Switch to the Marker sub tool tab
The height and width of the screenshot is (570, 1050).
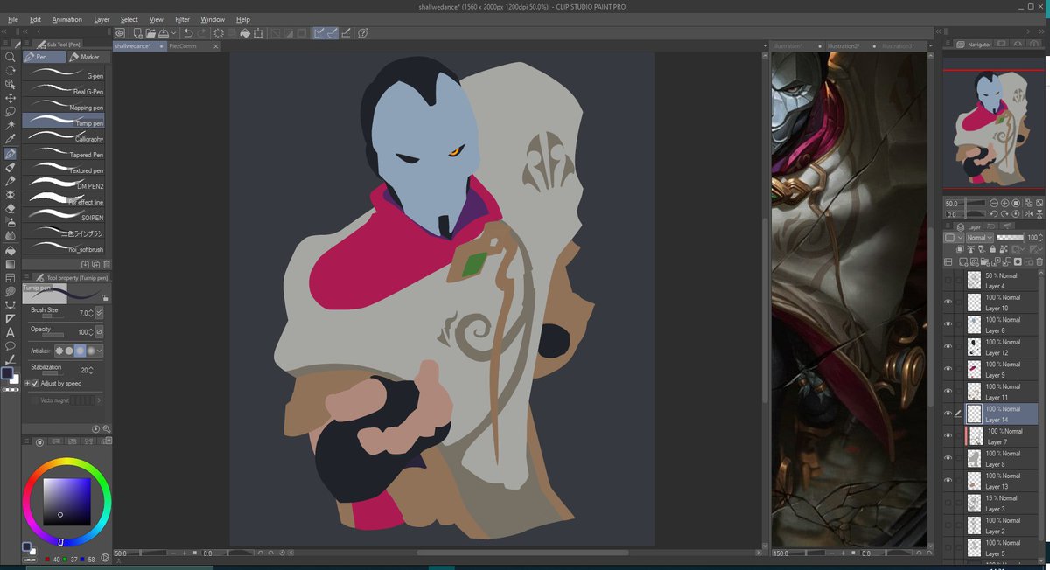point(87,57)
